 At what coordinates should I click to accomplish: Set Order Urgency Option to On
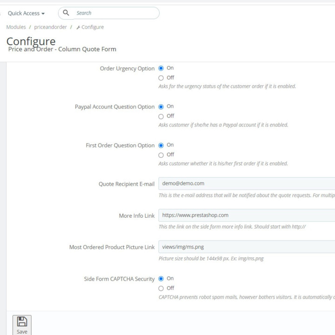click(x=161, y=68)
